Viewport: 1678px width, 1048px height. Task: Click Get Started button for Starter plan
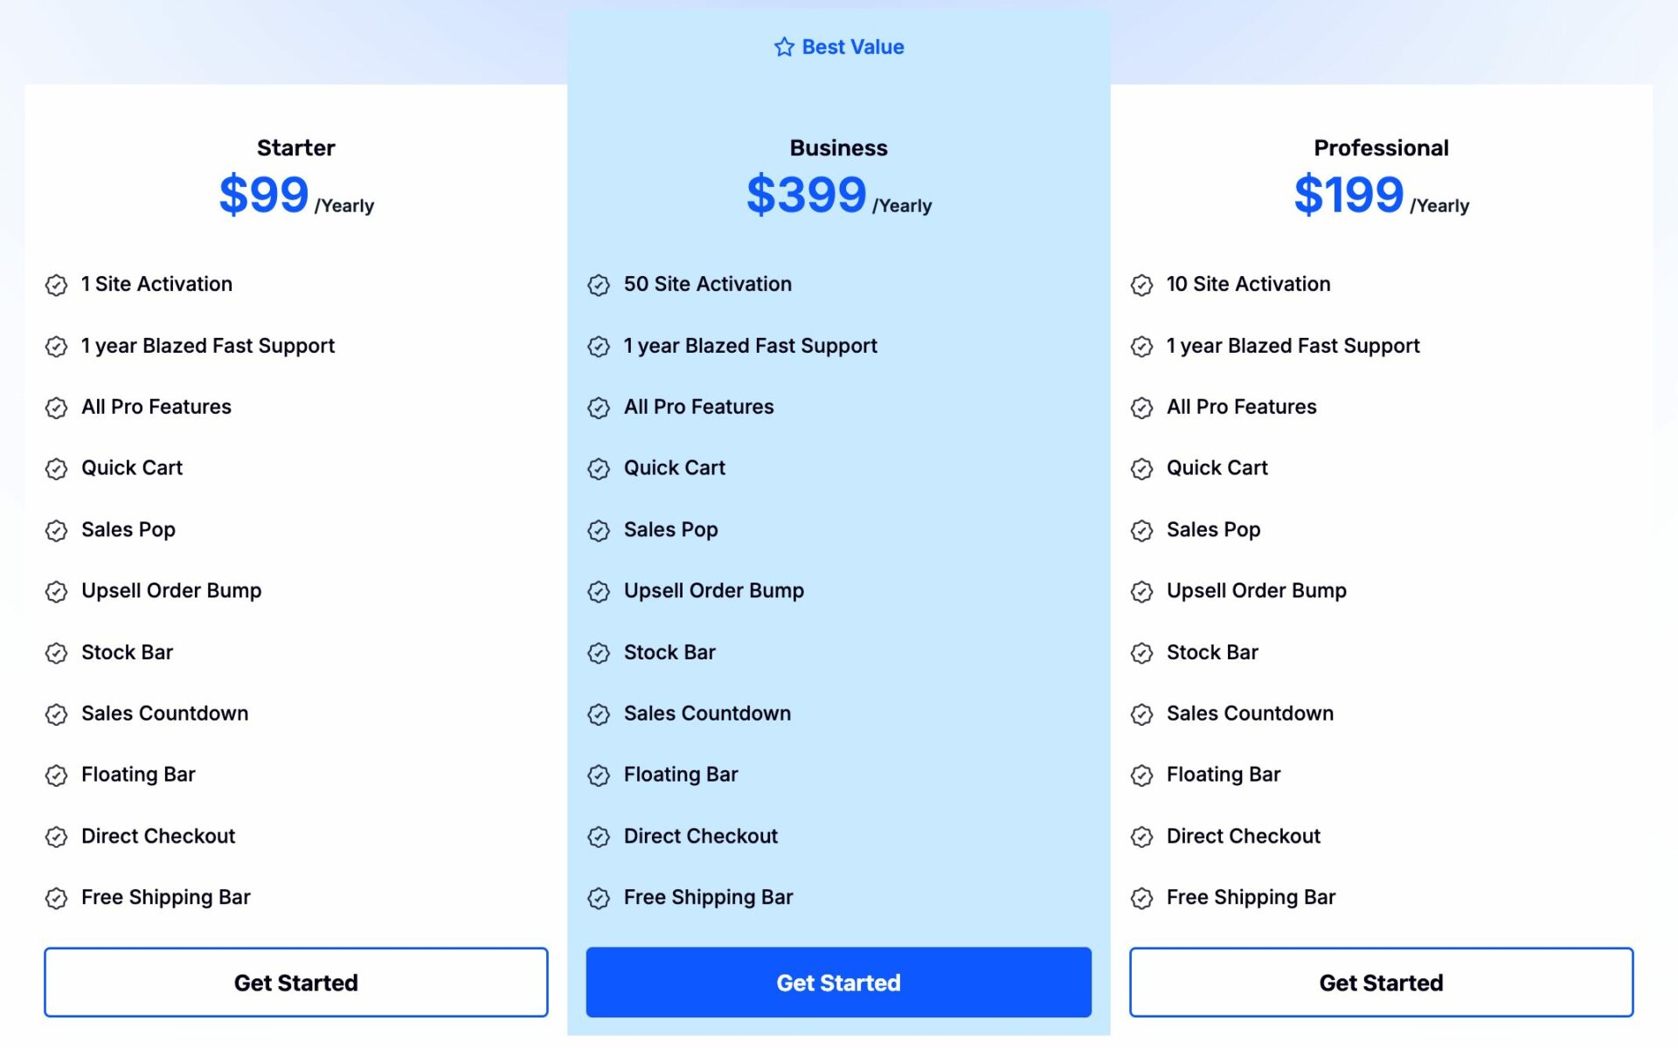pyautogui.click(x=296, y=982)
